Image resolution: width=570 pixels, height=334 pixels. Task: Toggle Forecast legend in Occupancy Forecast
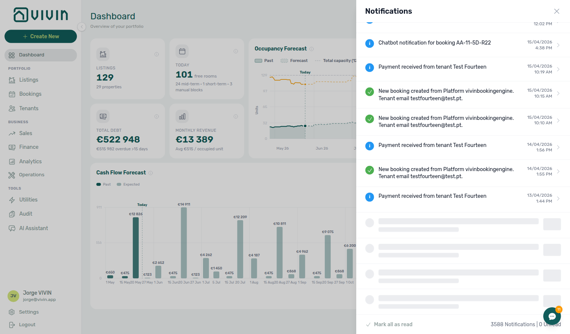[x=294, y=60]
